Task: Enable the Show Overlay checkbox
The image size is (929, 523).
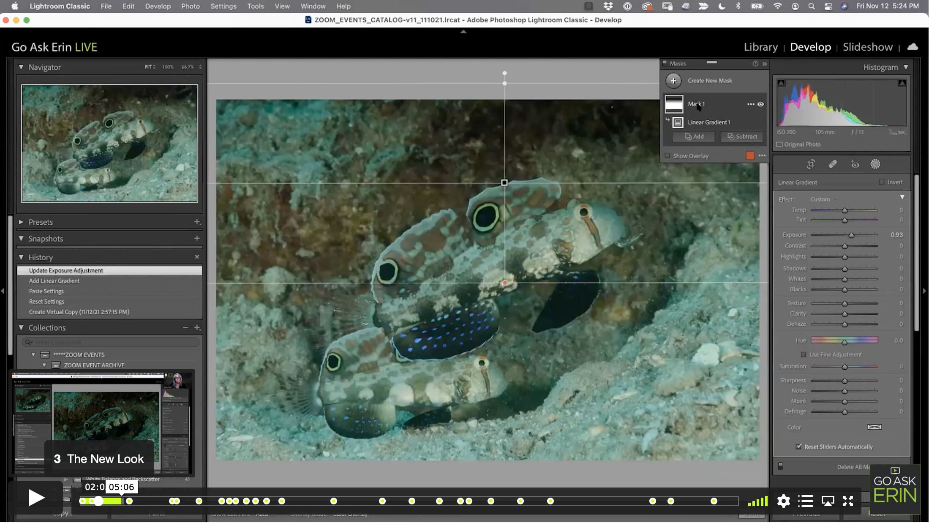Action: (x=667, y=156)
